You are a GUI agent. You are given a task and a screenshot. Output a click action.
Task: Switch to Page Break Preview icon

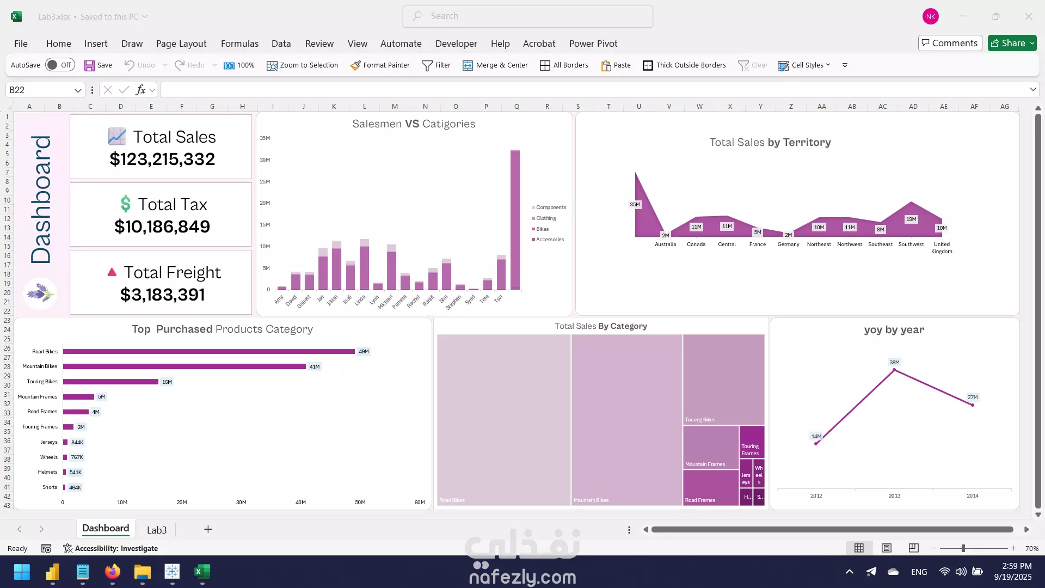click(x=914, y=548)
